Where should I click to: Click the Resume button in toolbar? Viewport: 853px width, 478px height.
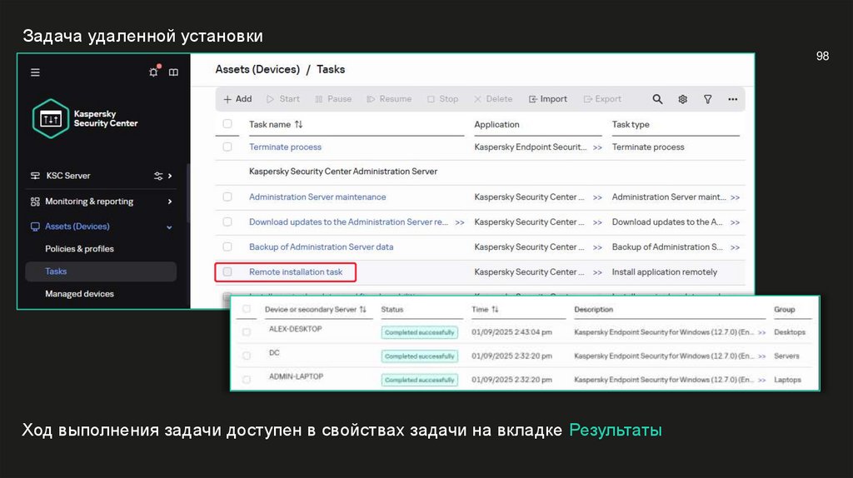pos(390,99)
